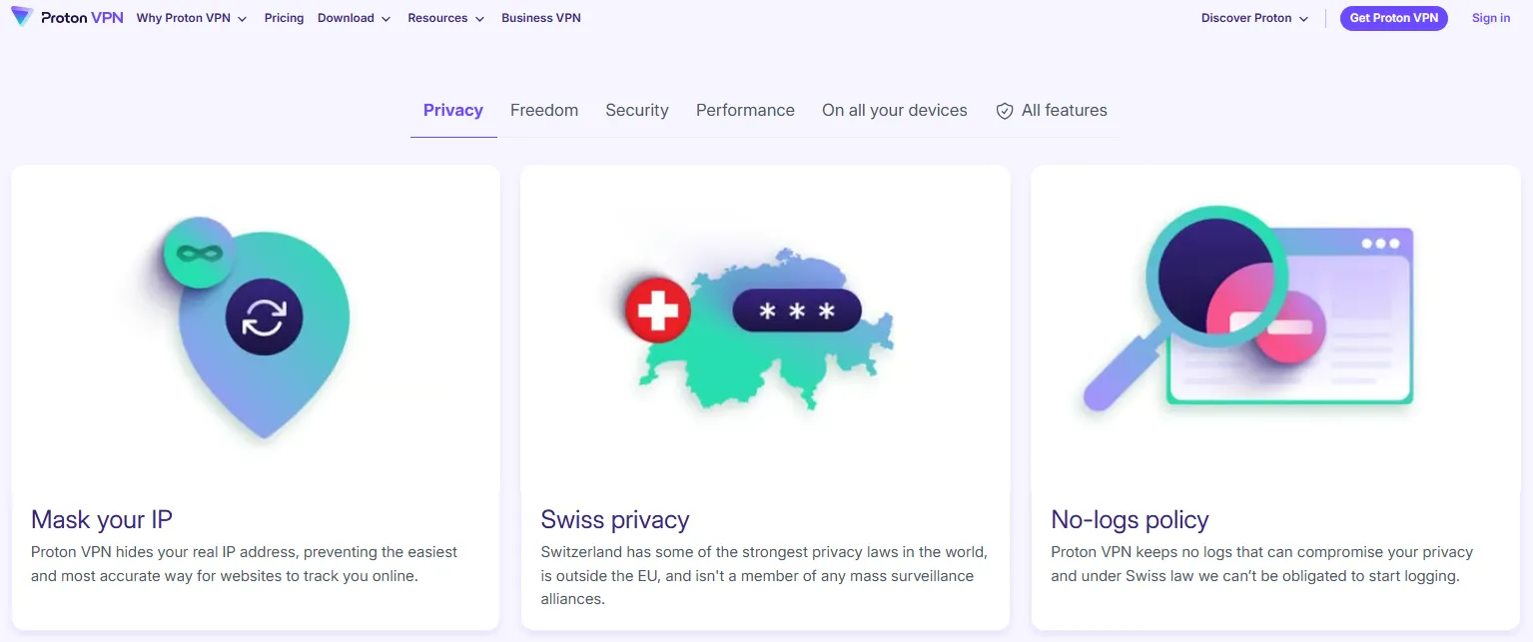Screen dimensions: 1533x642
Task: Select the Security tab
Action: (637, 111)
